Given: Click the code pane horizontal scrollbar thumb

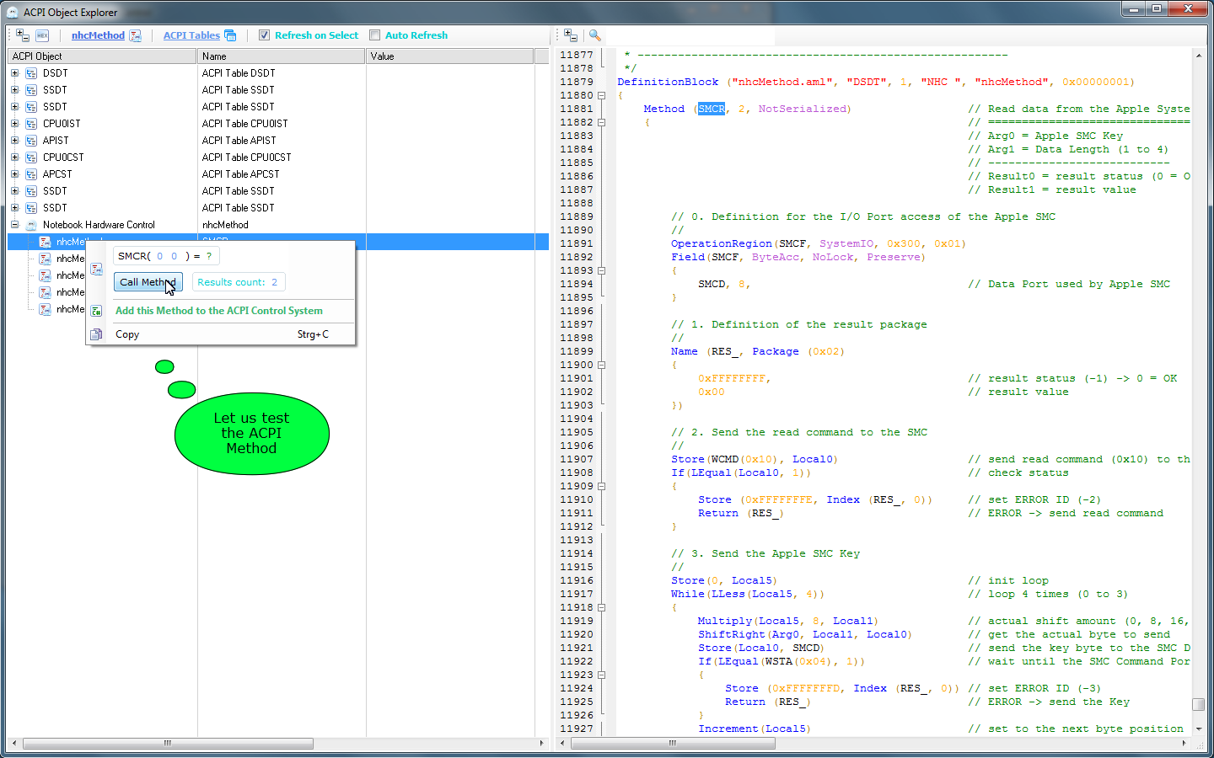Looking at the screenshot, I should pos(673,744).
